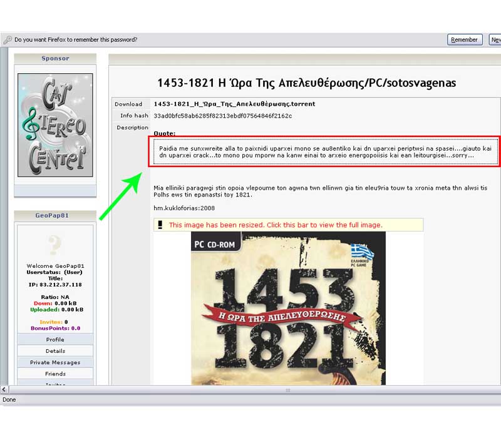Download the 1453-1821 torrent file link
The height and width of the screenshot is (438, 501).
click(234, 104)
